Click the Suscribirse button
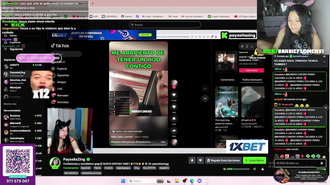 tap(254, 160)
